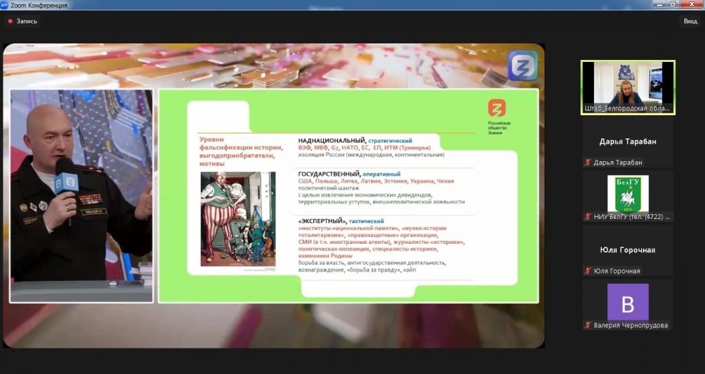705x374 pixels.
Task: Click the muted mic icon of Дарья Тарабан
Action: click(x=588, y=163)
